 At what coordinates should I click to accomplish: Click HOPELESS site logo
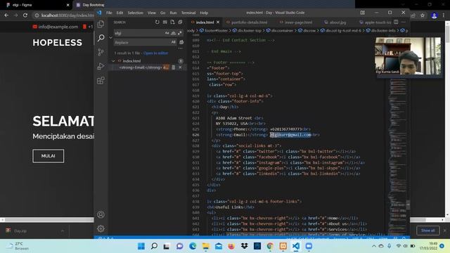(x=58, y=42)
